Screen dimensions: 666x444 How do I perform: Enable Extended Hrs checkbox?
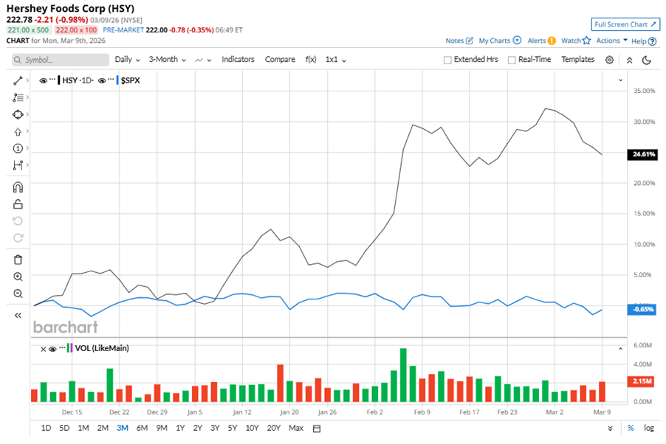(447, 60)
